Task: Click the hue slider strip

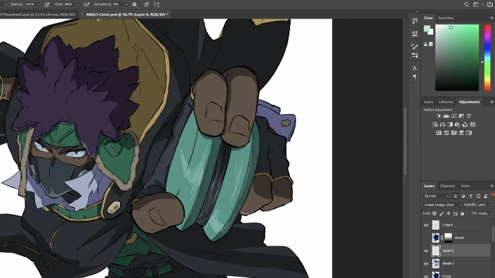Action: (x=487, y=58)
